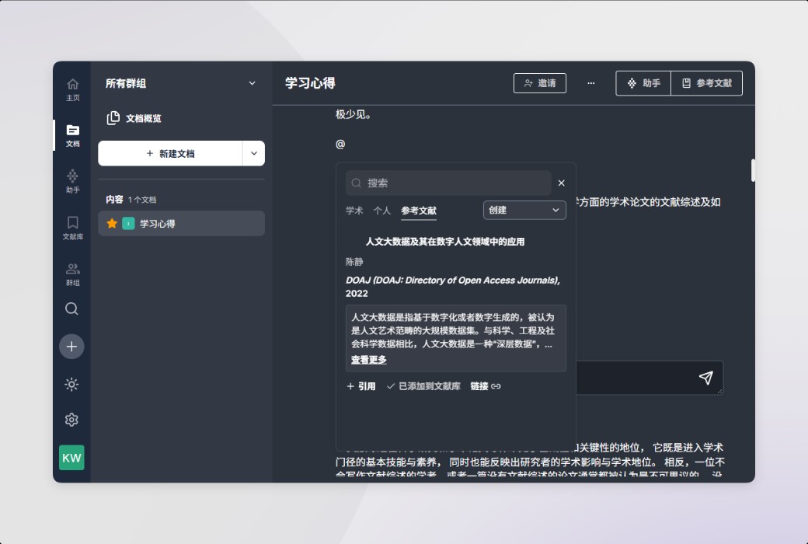Open the 链接 link of the reference
Screen dimensions: 808x544
coord(486,386)
